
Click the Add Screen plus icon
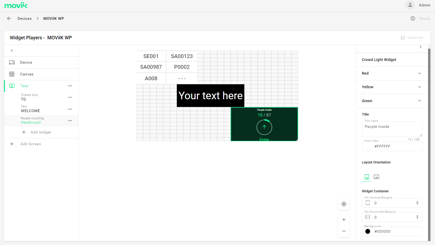click(x=12, y=144)
